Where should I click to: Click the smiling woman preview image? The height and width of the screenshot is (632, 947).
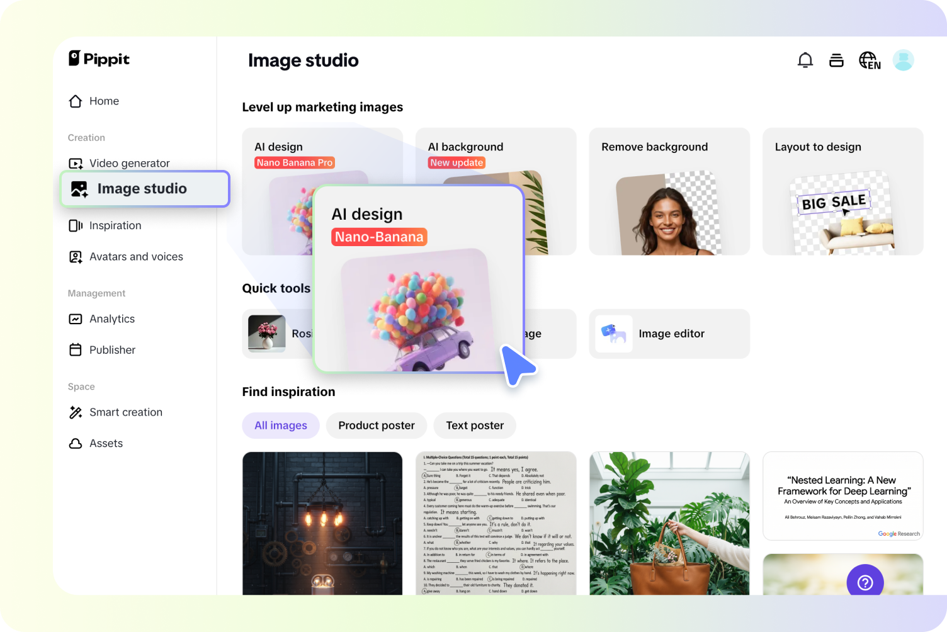coord(669,213)
